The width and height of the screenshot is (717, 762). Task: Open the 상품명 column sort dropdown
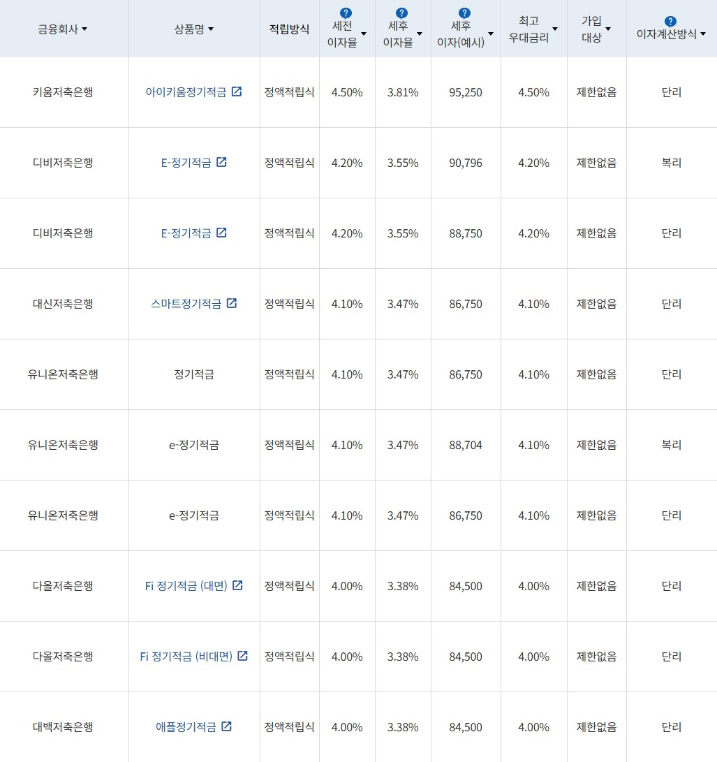pyautogui.click(x=211, y=29)
